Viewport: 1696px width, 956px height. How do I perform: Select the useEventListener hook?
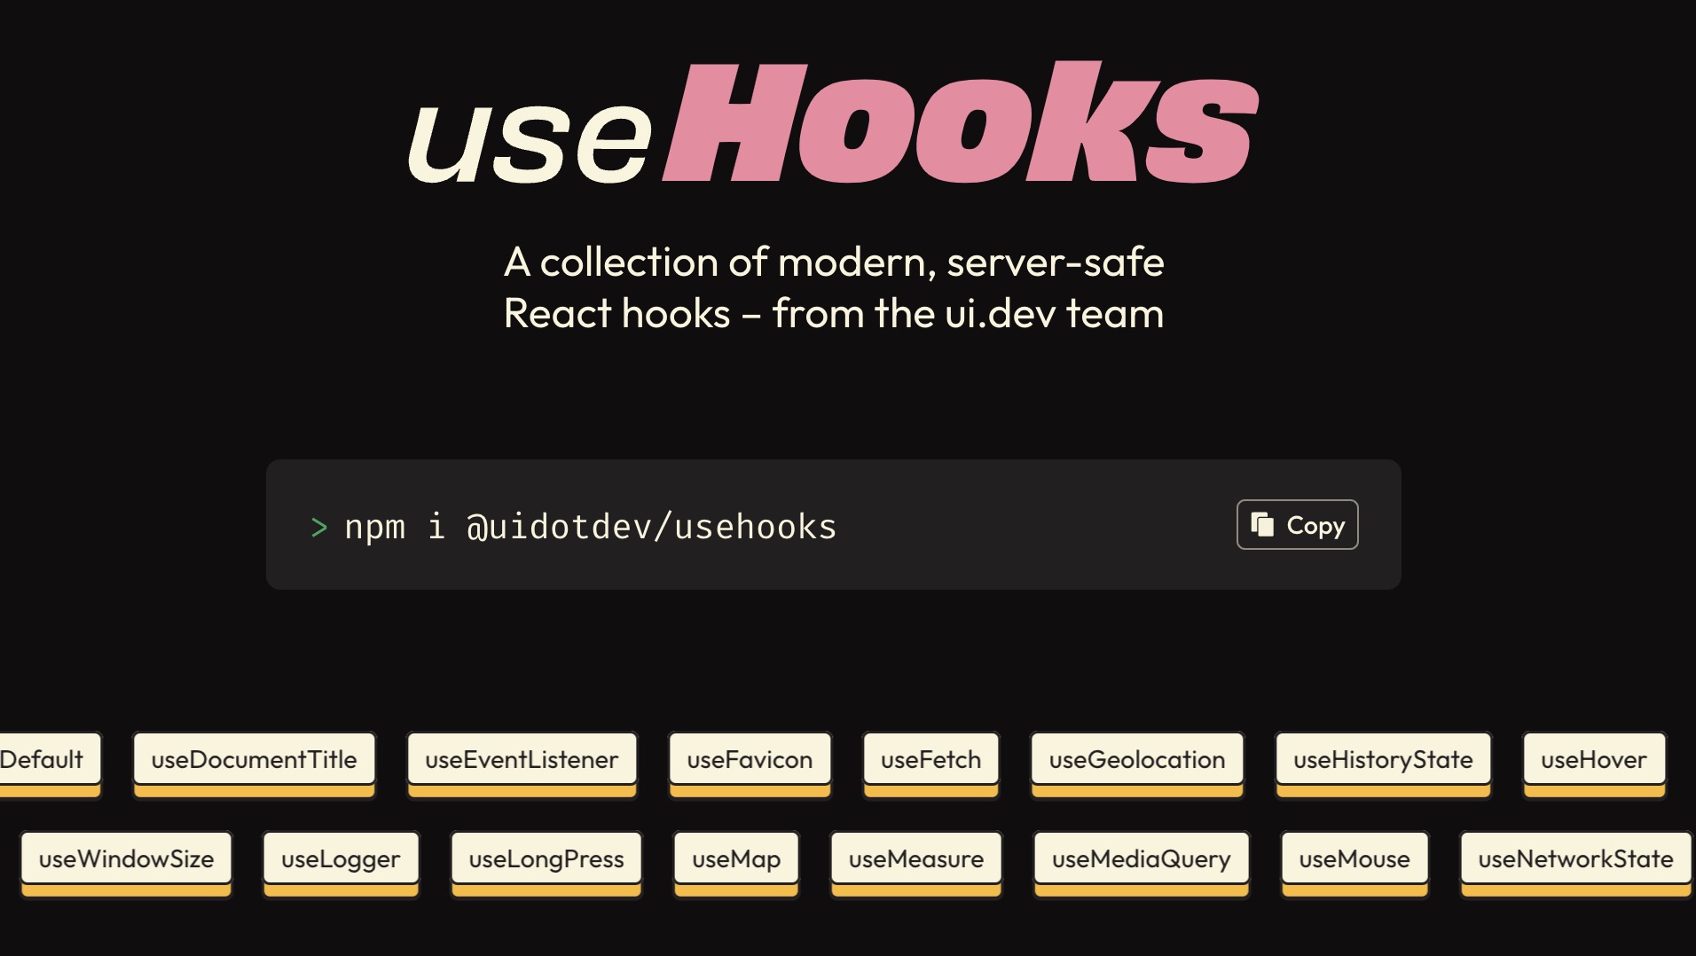(521, 760)
